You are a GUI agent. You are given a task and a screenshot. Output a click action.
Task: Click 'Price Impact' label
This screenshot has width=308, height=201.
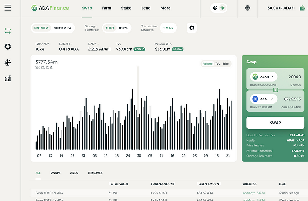[255, 146]
